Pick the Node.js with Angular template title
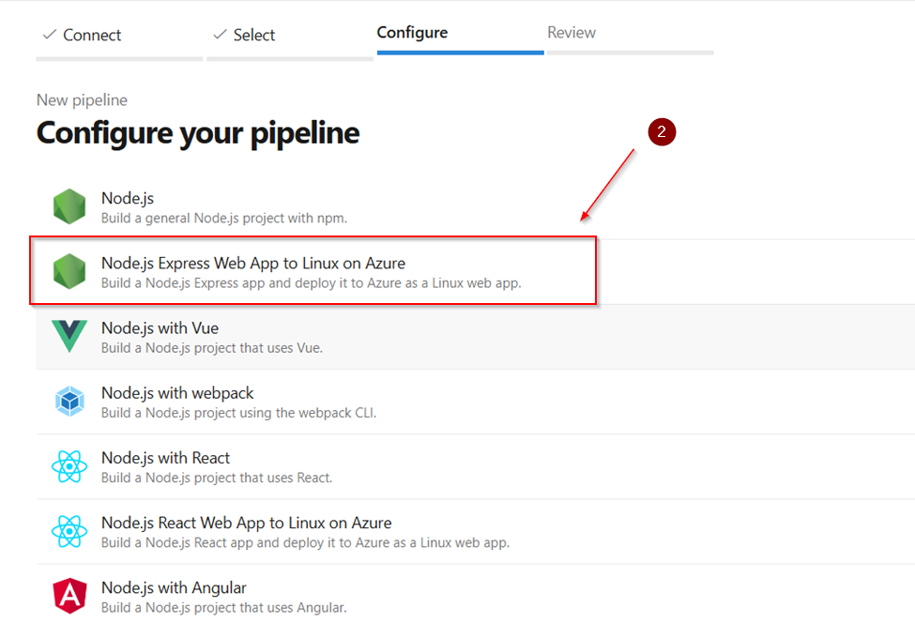915x623 pixels. [174, 587]
